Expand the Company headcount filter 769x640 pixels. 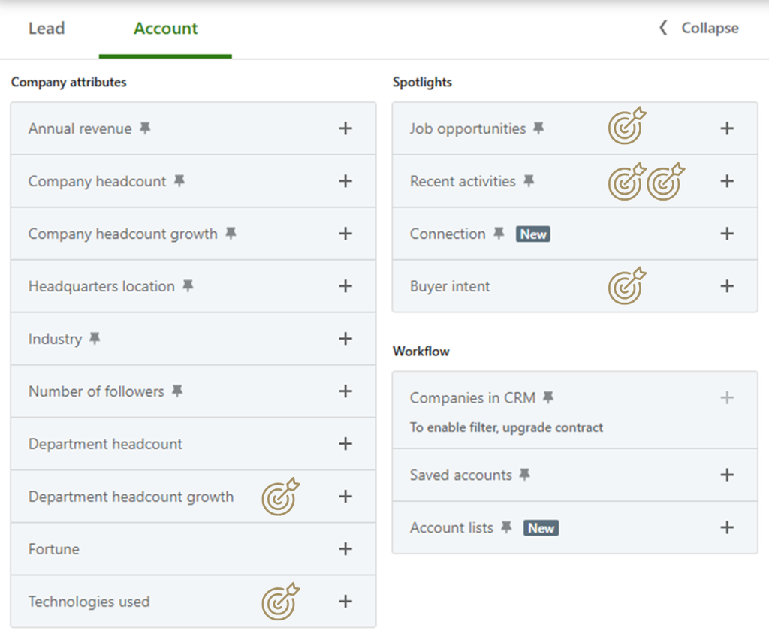[345, 181]
